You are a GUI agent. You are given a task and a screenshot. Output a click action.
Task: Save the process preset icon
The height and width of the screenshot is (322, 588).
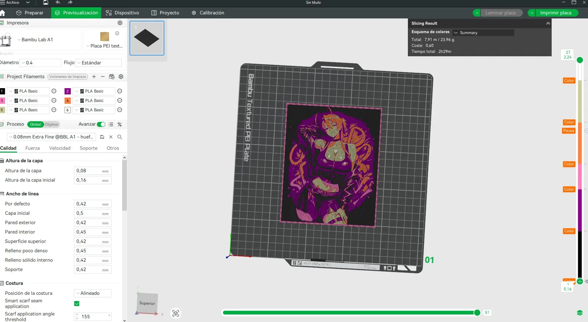point(102,137)
